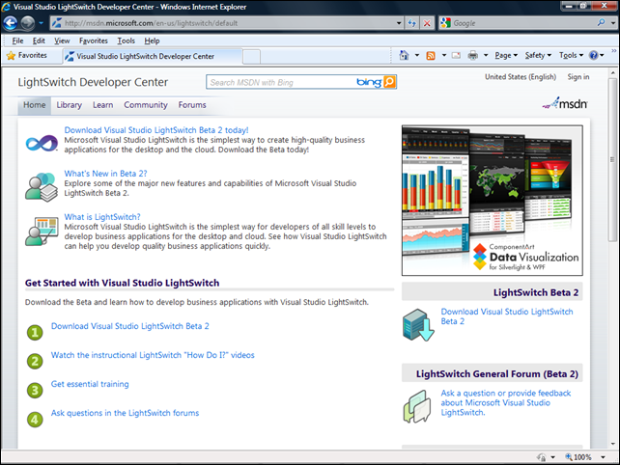This screenshot has width=620, height=465.
Task: Open the recent pages dropdown arrow
Action: coord(42,23)
